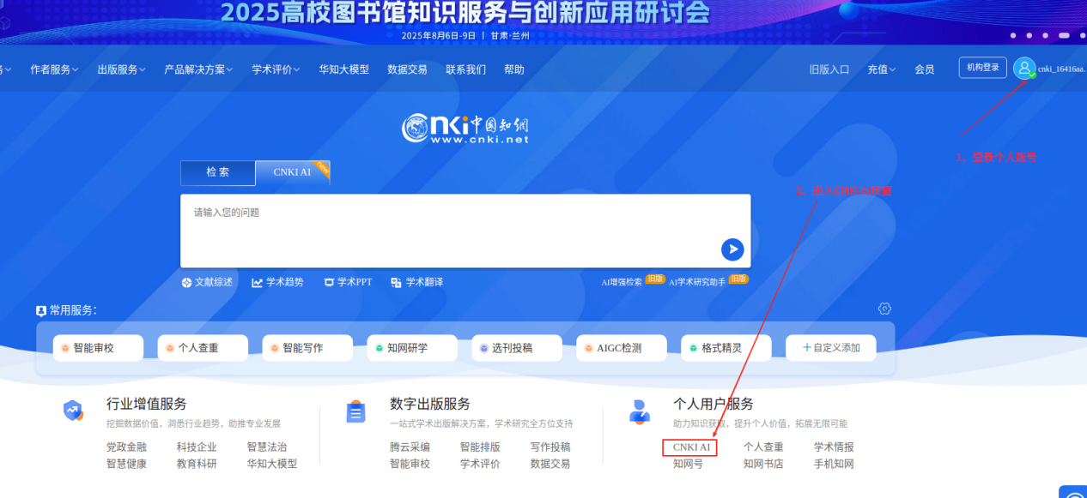
Task: Open the user avatar profile icon
Action: (1023, 69)
